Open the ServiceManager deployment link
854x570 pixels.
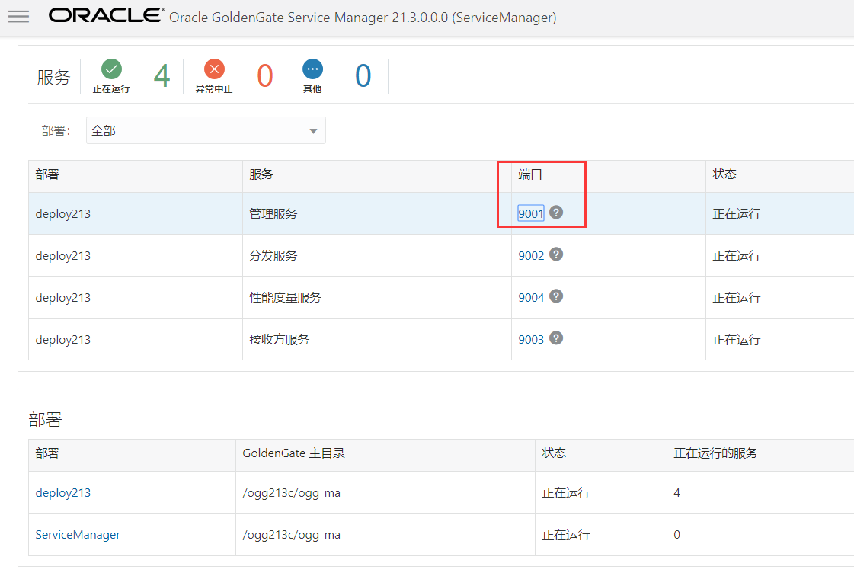(x=78, y=535)
